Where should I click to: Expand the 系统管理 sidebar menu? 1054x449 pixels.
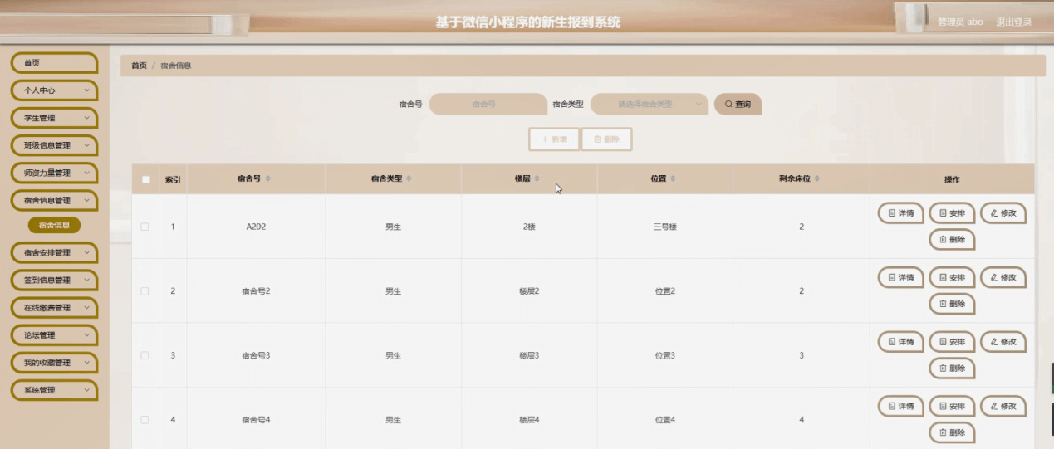pyautogui.click(x=54, y=390)
